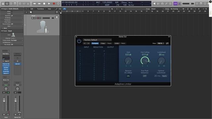Open the Factory Default preset menu
Screen dimensions: 212x119
pos(97,40)
